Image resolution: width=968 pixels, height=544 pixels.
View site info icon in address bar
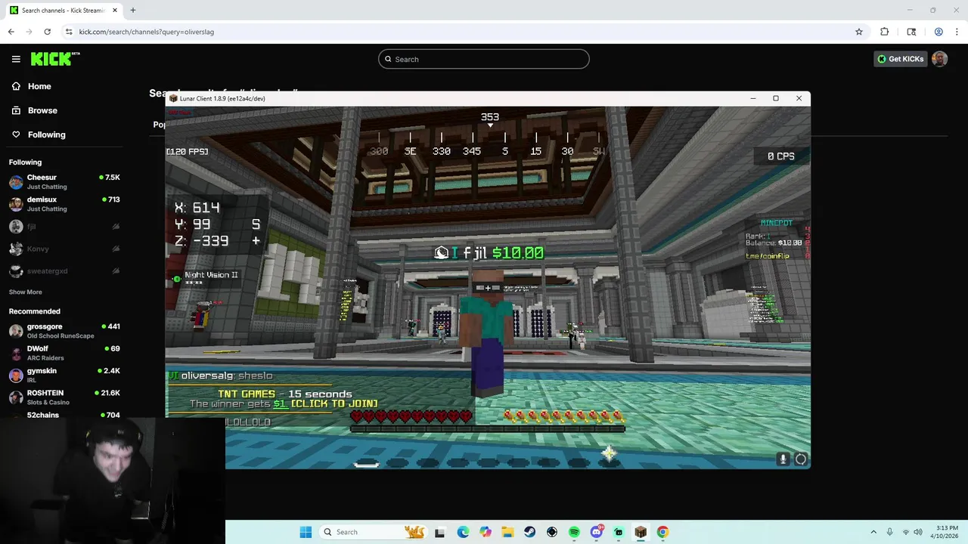[x=69, y=32]
